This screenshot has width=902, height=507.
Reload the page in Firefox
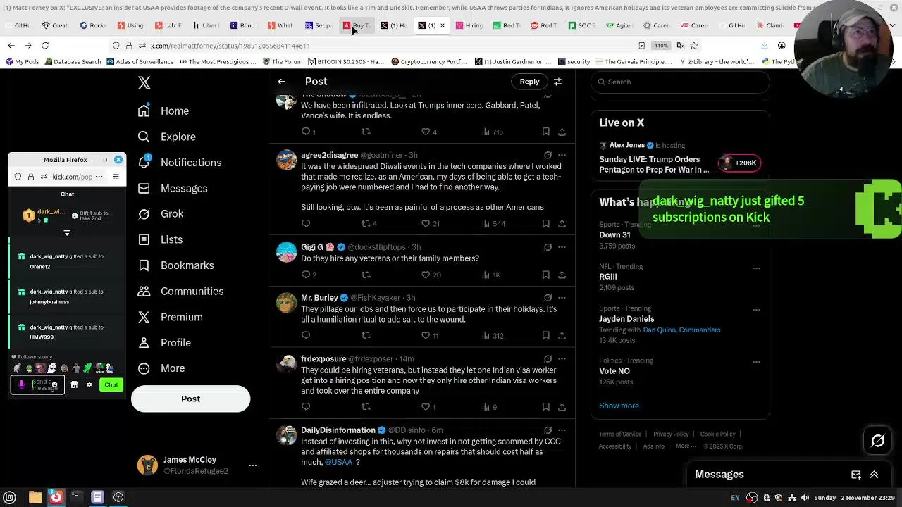pyautogui.click(x=45, y=45)
